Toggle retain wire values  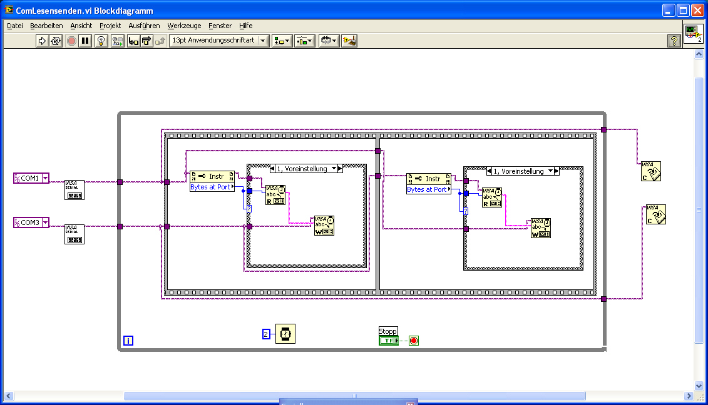point(118,41)
